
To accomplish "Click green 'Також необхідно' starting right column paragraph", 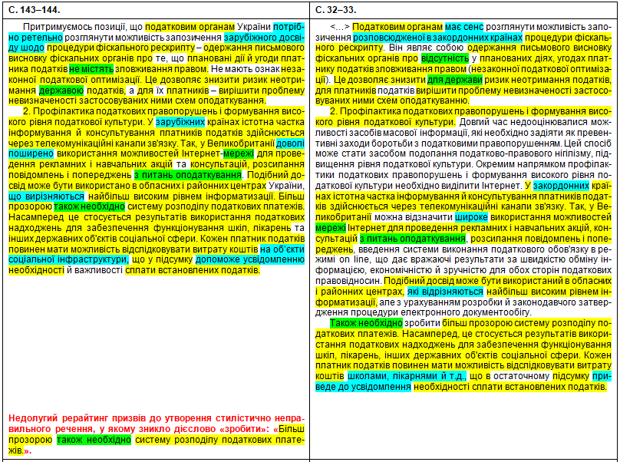I will (367, 323).
